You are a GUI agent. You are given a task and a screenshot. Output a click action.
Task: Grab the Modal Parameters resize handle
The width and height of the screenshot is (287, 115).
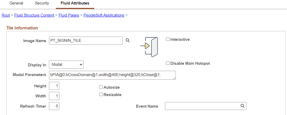click(x=174, y=78)
